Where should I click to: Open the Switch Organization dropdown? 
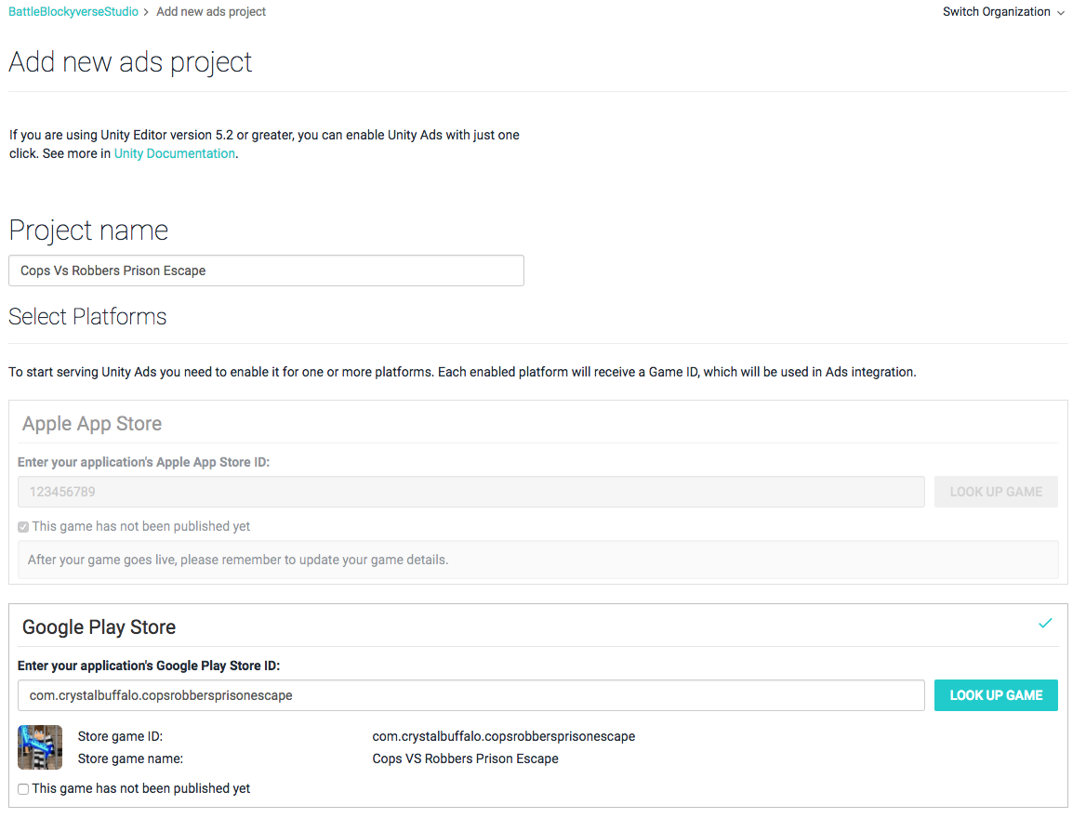coord(1003,12)
